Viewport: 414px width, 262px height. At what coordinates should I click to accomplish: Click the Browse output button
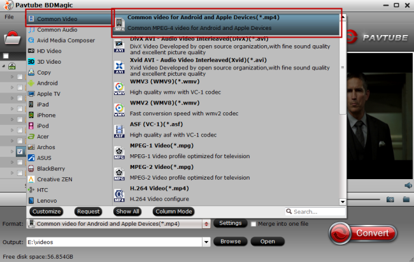click(230, 242)
